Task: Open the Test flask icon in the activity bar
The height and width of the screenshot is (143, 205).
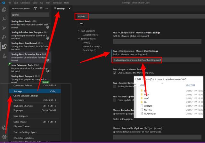Action: tap(4, 56)
